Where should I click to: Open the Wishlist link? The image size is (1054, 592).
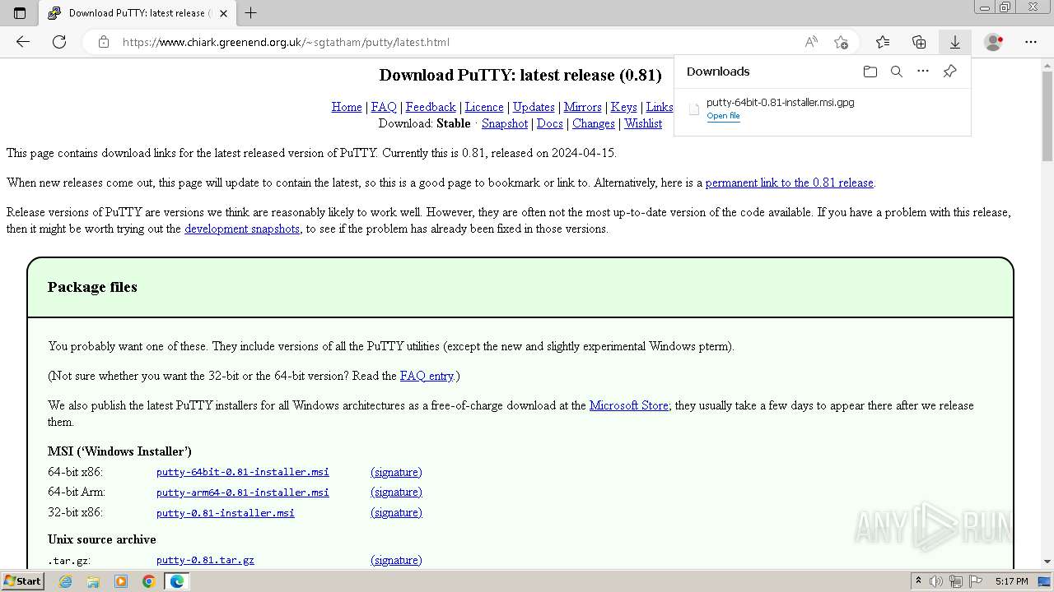pos(643,123)
